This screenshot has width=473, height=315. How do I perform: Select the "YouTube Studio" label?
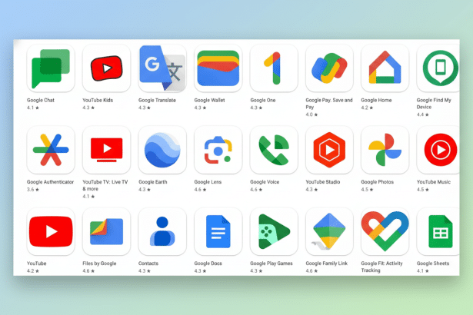click(323, 182)
